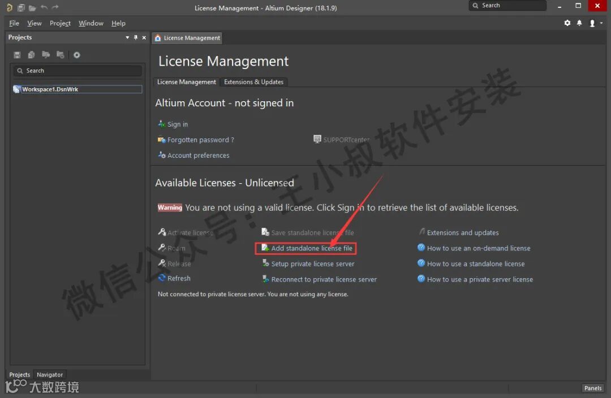This screenshot has width=611, height=398.
Task: Open Projects panel settings gear
Action: click(x=77, y=55)
